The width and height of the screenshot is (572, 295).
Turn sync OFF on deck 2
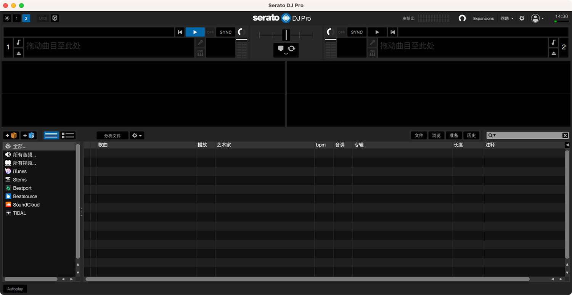click(x=341, y=32)
